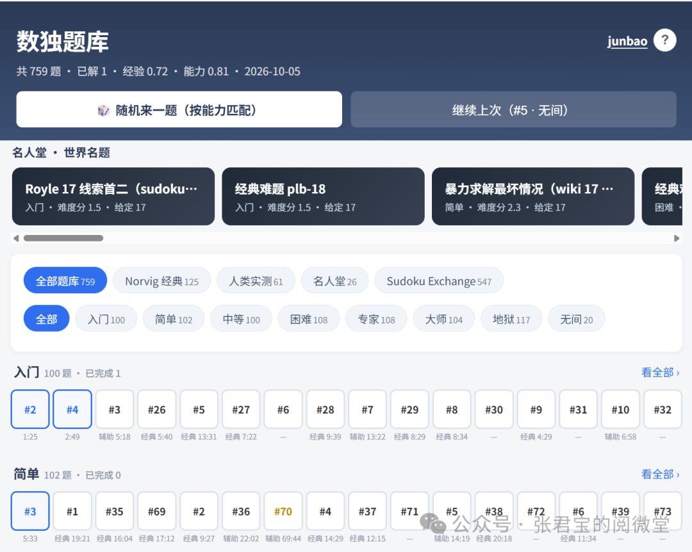Open puzzle #37 tile

point(368,511)
